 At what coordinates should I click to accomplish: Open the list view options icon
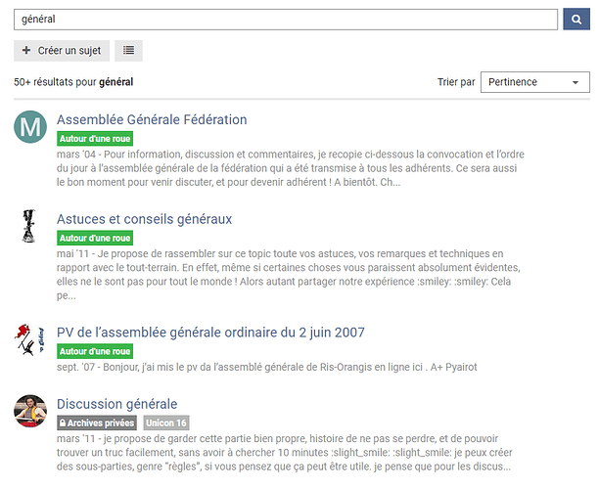pos(129,51)
